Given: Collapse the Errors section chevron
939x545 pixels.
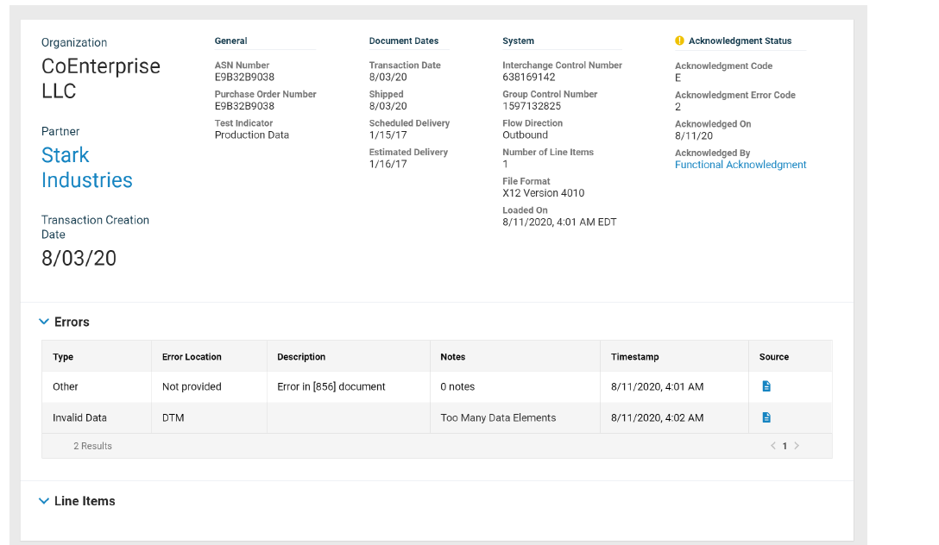Looking at the screenshot, I should [x=44, y=322].
